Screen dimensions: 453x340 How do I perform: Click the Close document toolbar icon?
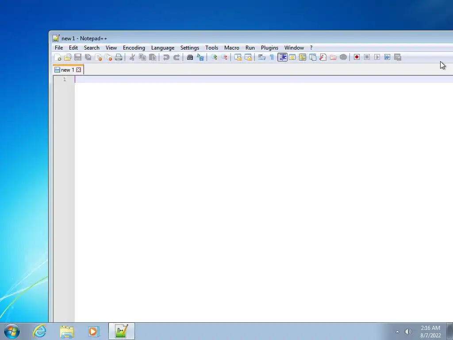click(98, 57)
